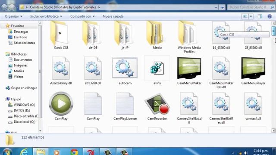Open the Incluir en biblioteca dropdown

[46, 16]
